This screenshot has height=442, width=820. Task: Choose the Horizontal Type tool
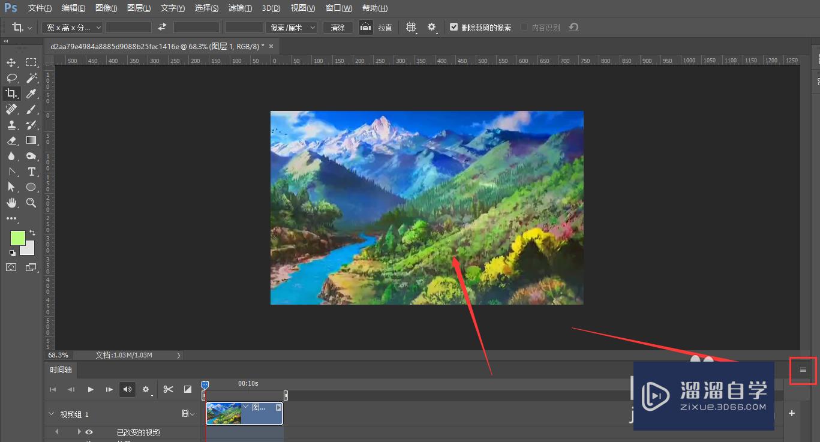click(31, 172)
